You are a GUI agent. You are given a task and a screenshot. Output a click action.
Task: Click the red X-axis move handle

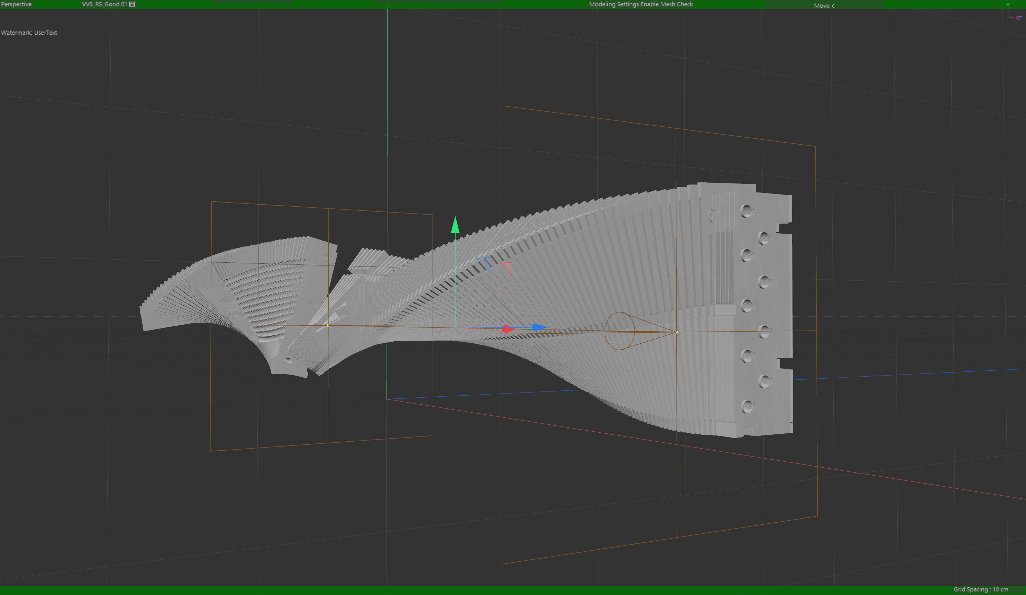click(x=507, y=329)
